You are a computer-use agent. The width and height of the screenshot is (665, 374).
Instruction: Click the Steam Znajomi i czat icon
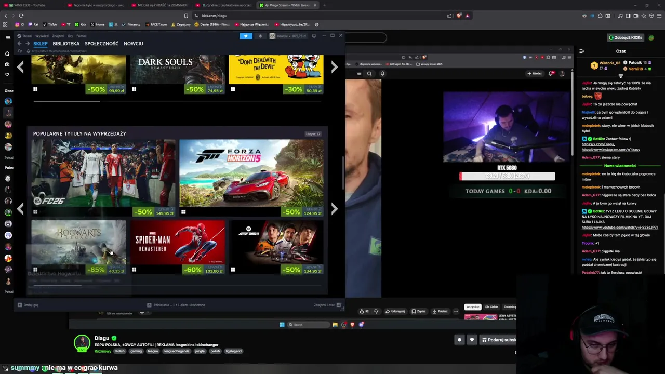click(x=338, y=305)
